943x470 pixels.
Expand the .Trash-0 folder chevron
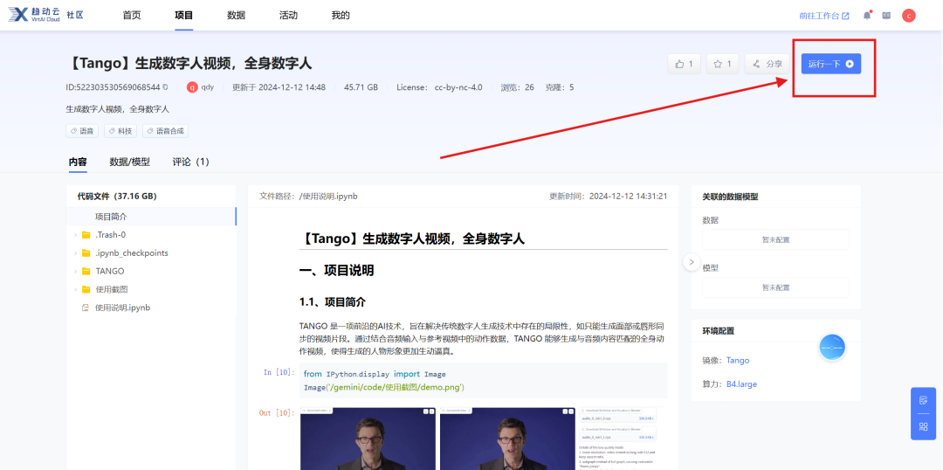tap(75, 235)
